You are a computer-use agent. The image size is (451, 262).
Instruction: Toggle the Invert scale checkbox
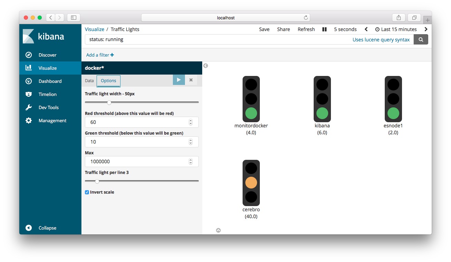point(87,192)
